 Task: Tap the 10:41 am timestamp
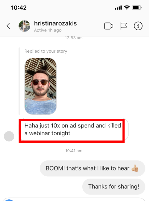click(x=74, y=151)
